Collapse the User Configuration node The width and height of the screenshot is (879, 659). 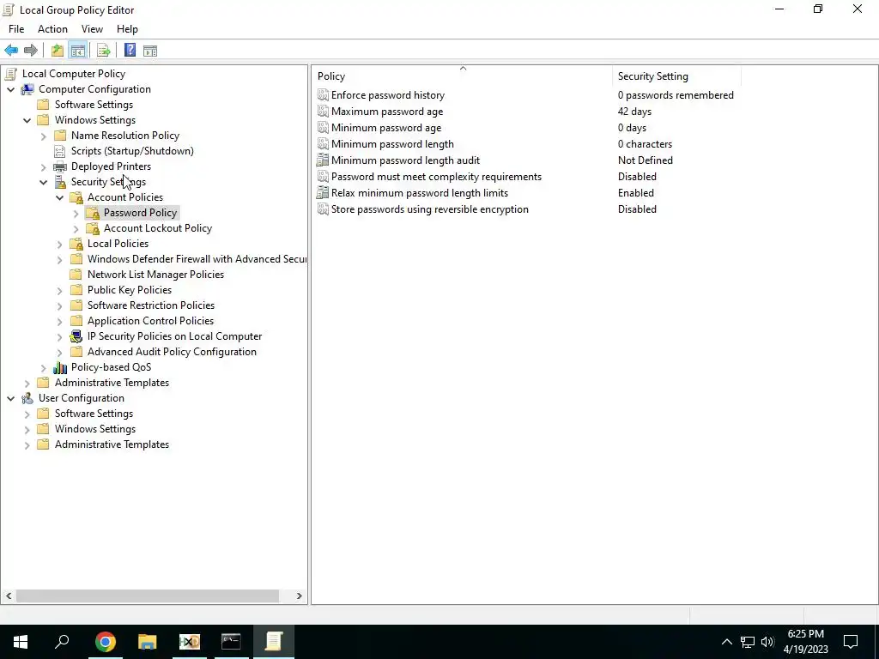(10, 398)
